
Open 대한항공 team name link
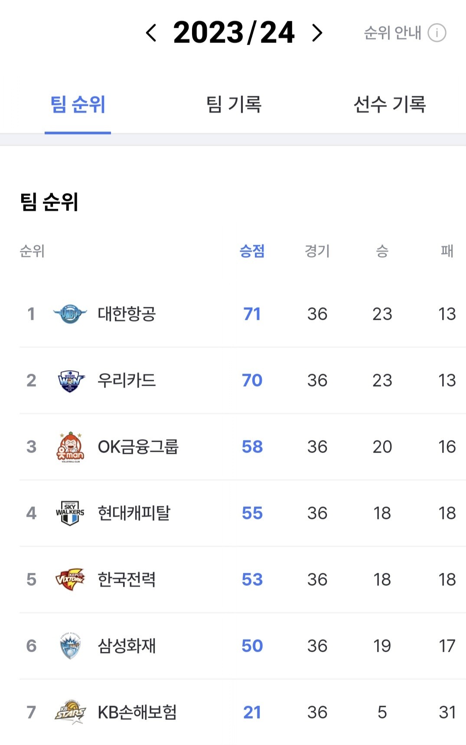(x=127, y=314)
